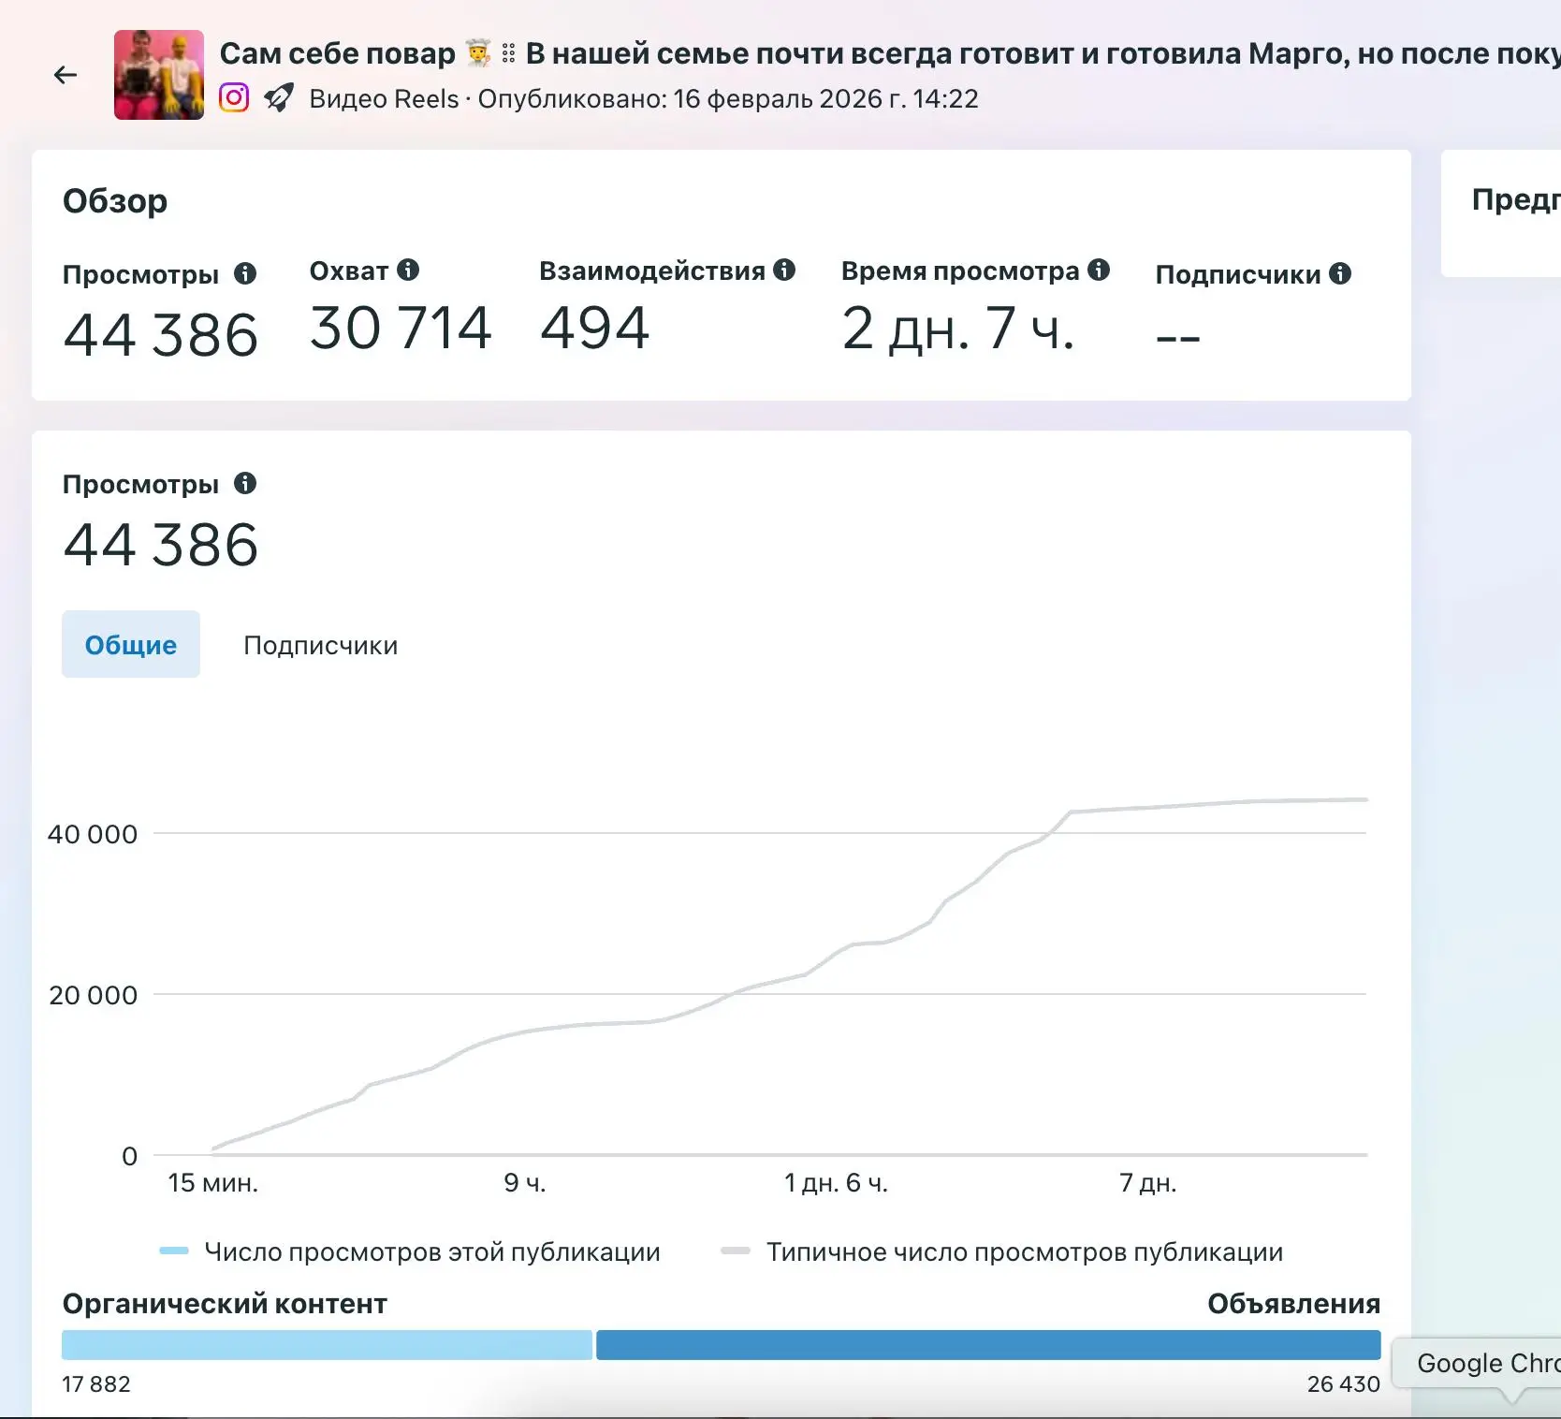This screenshot has height=1419, width=1561.
Task: Click info icon next to overview Просмотры
Action: (x=245, y=273)
